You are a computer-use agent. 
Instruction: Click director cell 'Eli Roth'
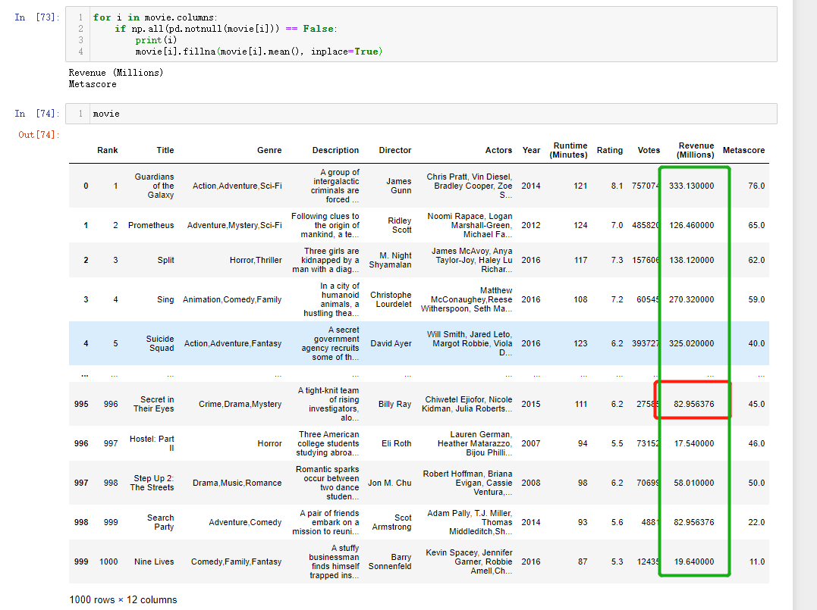(397, 443)
